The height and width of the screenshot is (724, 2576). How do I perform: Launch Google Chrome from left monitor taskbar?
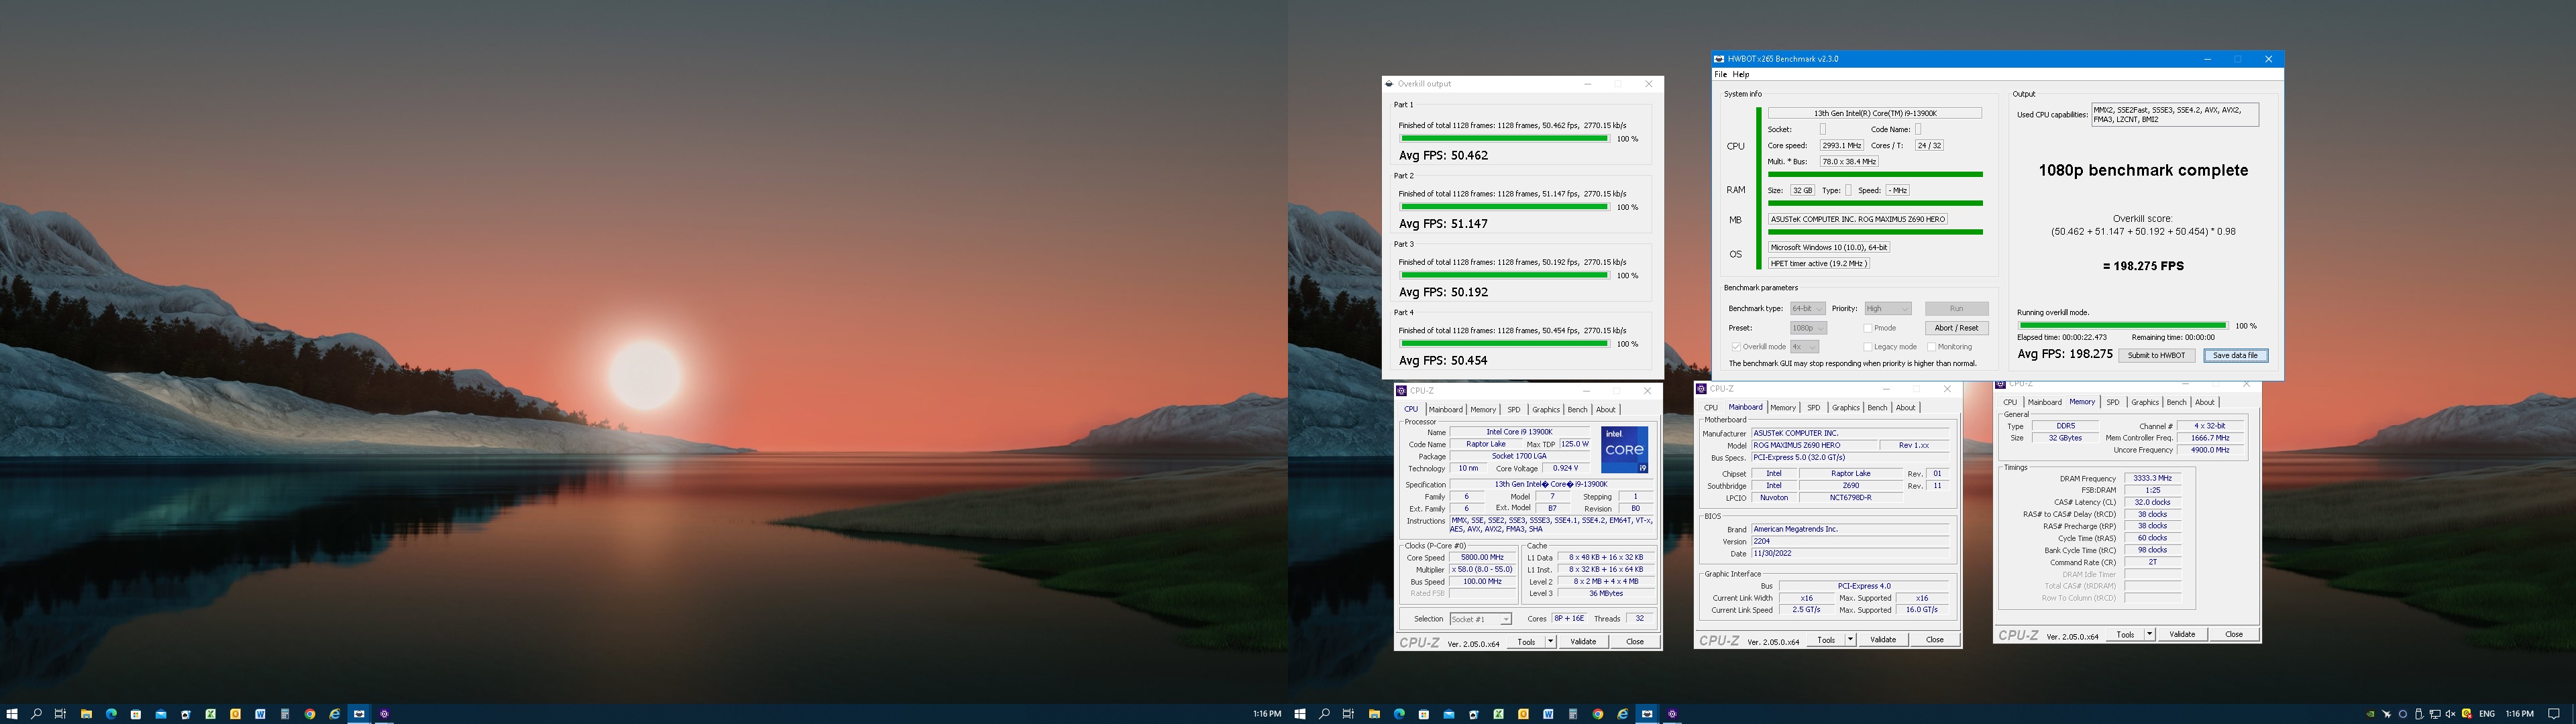pos(310,714)
